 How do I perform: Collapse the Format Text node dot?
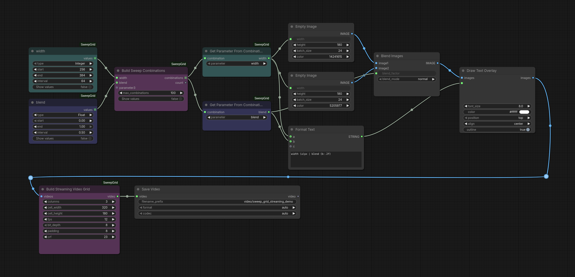point(292,130)
